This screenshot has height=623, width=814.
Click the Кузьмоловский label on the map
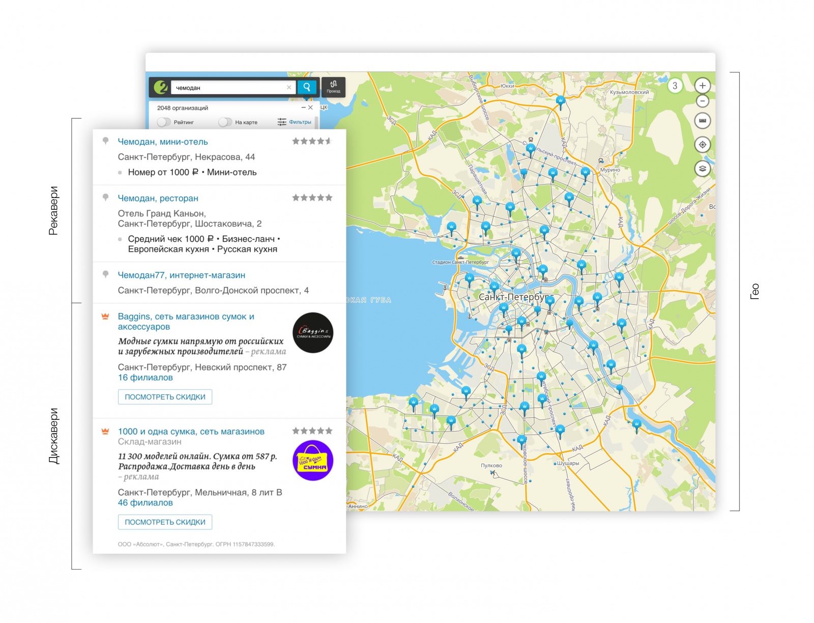point(629,92)
